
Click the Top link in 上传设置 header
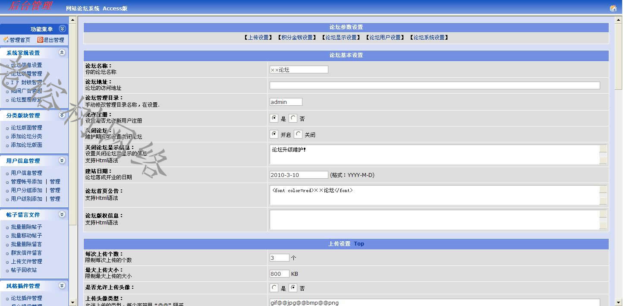[x=359, y=244]
